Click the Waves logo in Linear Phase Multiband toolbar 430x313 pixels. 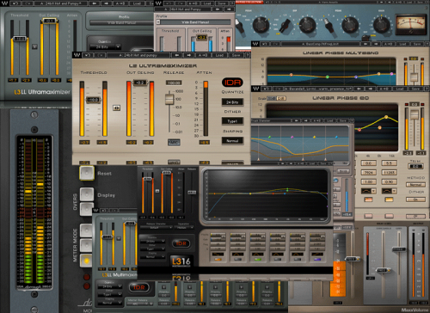(255, 44)
